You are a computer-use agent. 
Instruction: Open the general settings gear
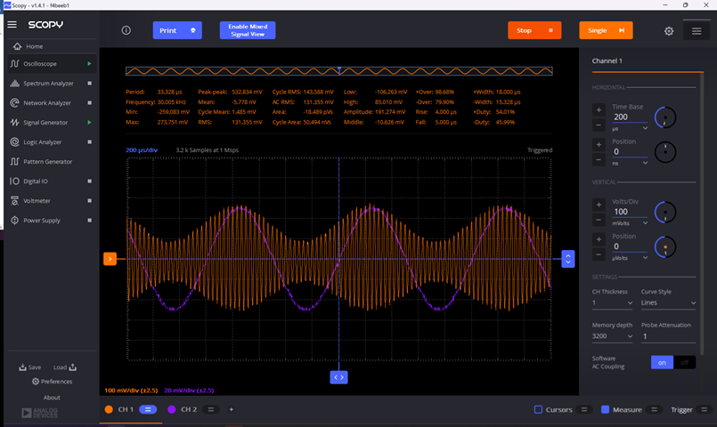tap(669, 31)
